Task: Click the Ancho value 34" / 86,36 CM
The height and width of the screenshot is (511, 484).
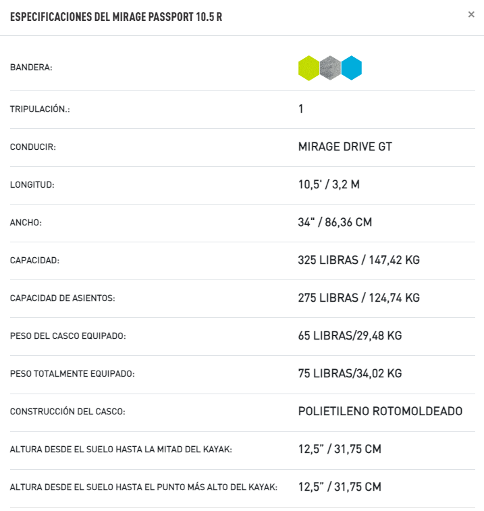Action: tap(335, 222)
